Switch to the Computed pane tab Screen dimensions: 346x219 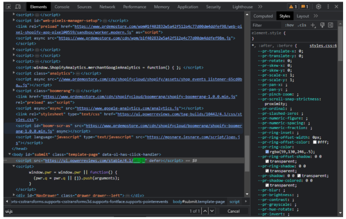coord(263,16)
